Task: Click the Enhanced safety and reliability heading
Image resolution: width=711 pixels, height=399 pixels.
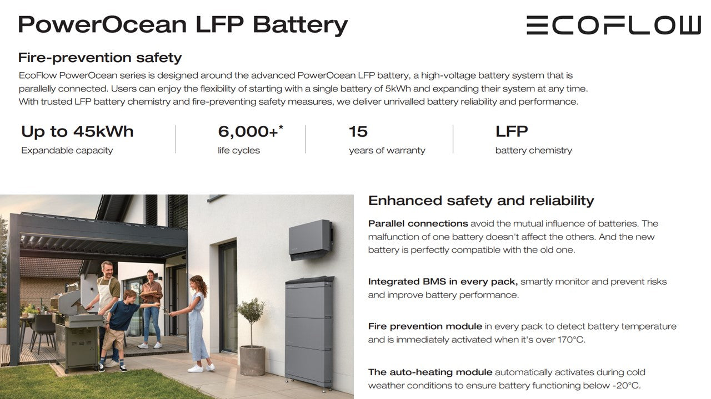Action: (481, 201)
